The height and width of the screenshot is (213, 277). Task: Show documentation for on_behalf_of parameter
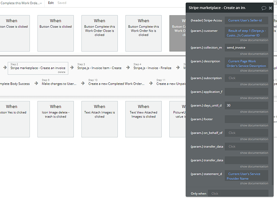[x=254, y=139]
